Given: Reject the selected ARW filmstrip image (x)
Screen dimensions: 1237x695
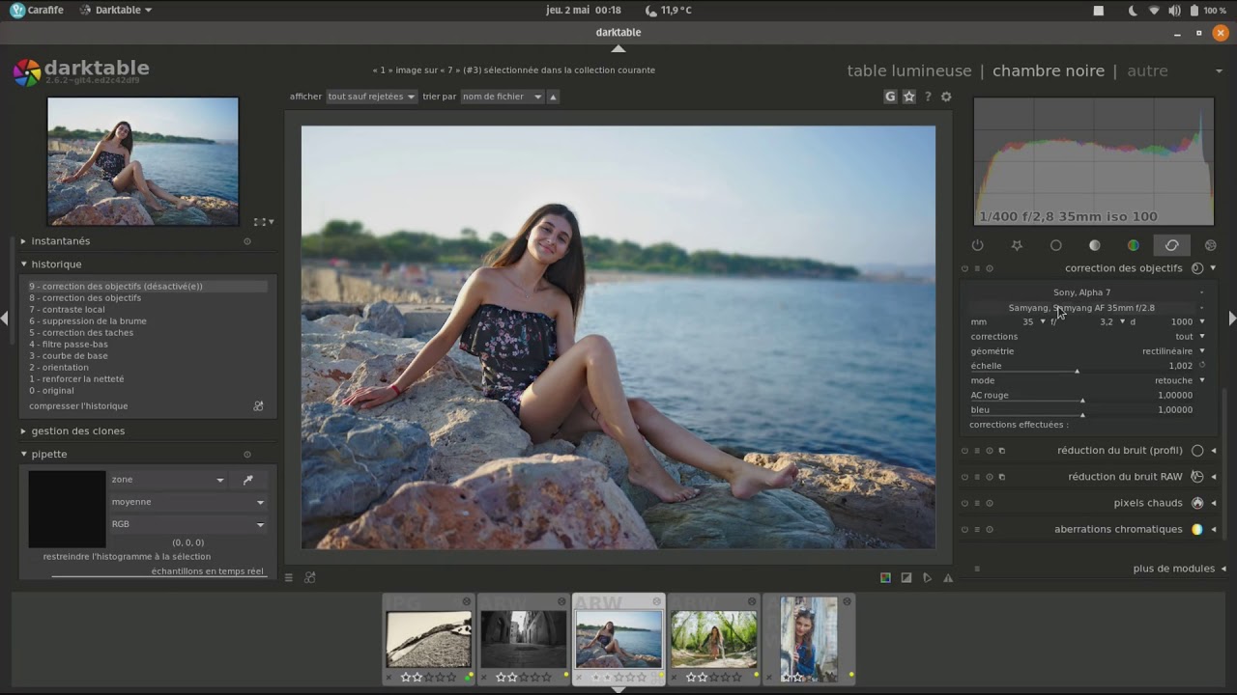Looking at the screenshot, I should [x=580, y=678].
